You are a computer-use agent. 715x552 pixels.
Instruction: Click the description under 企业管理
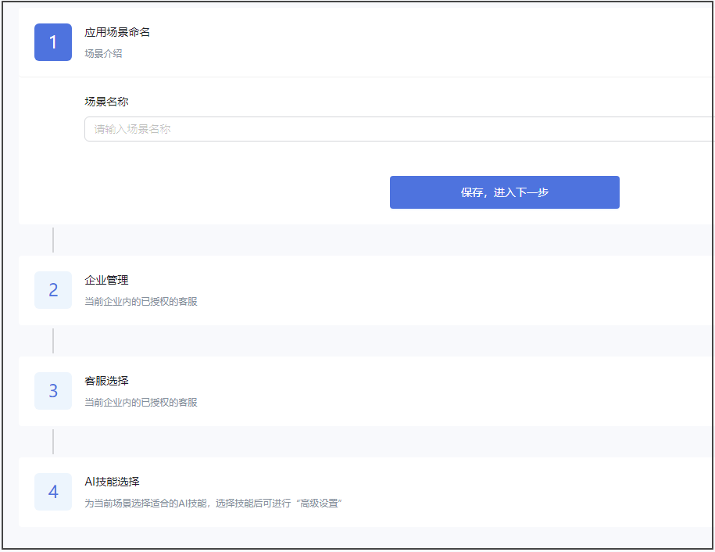pos(141,302)
